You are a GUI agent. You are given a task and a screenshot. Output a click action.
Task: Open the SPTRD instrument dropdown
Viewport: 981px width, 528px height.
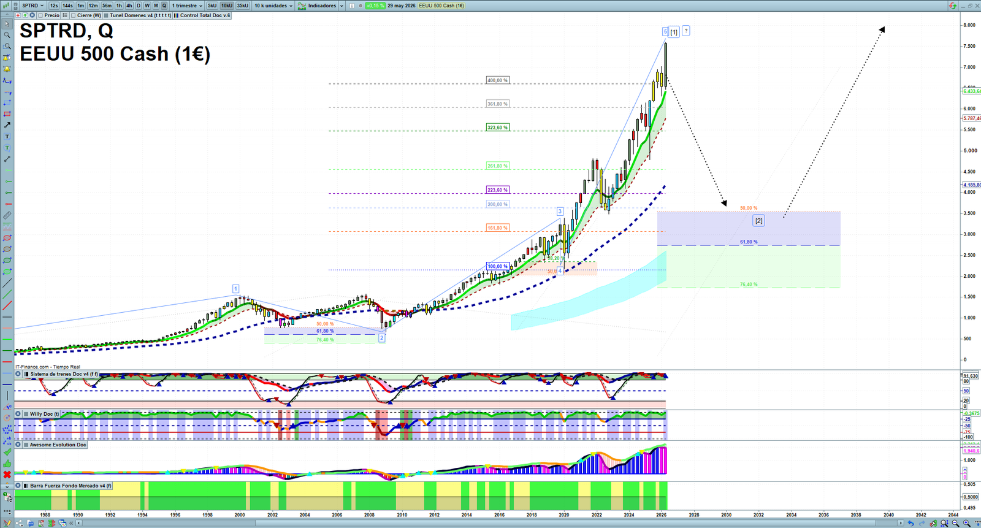point(32,6)
